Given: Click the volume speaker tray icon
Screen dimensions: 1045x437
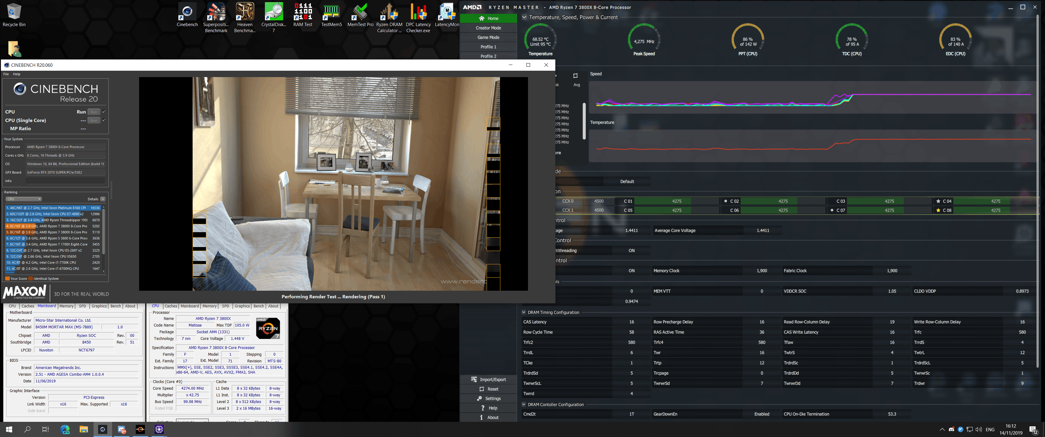Looking at the screenshot, I should (979, 429).
